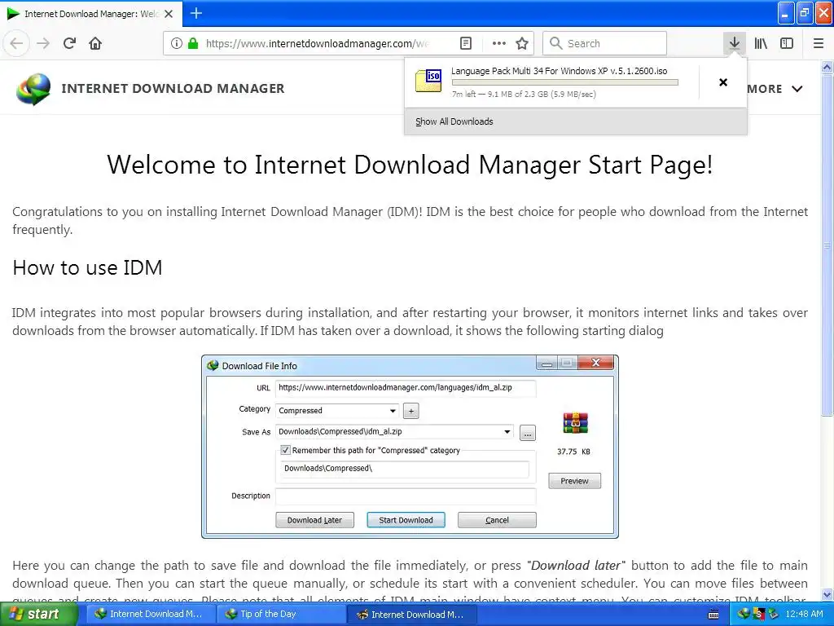Click the green secure connection padlock

click(x=193, y=43)
